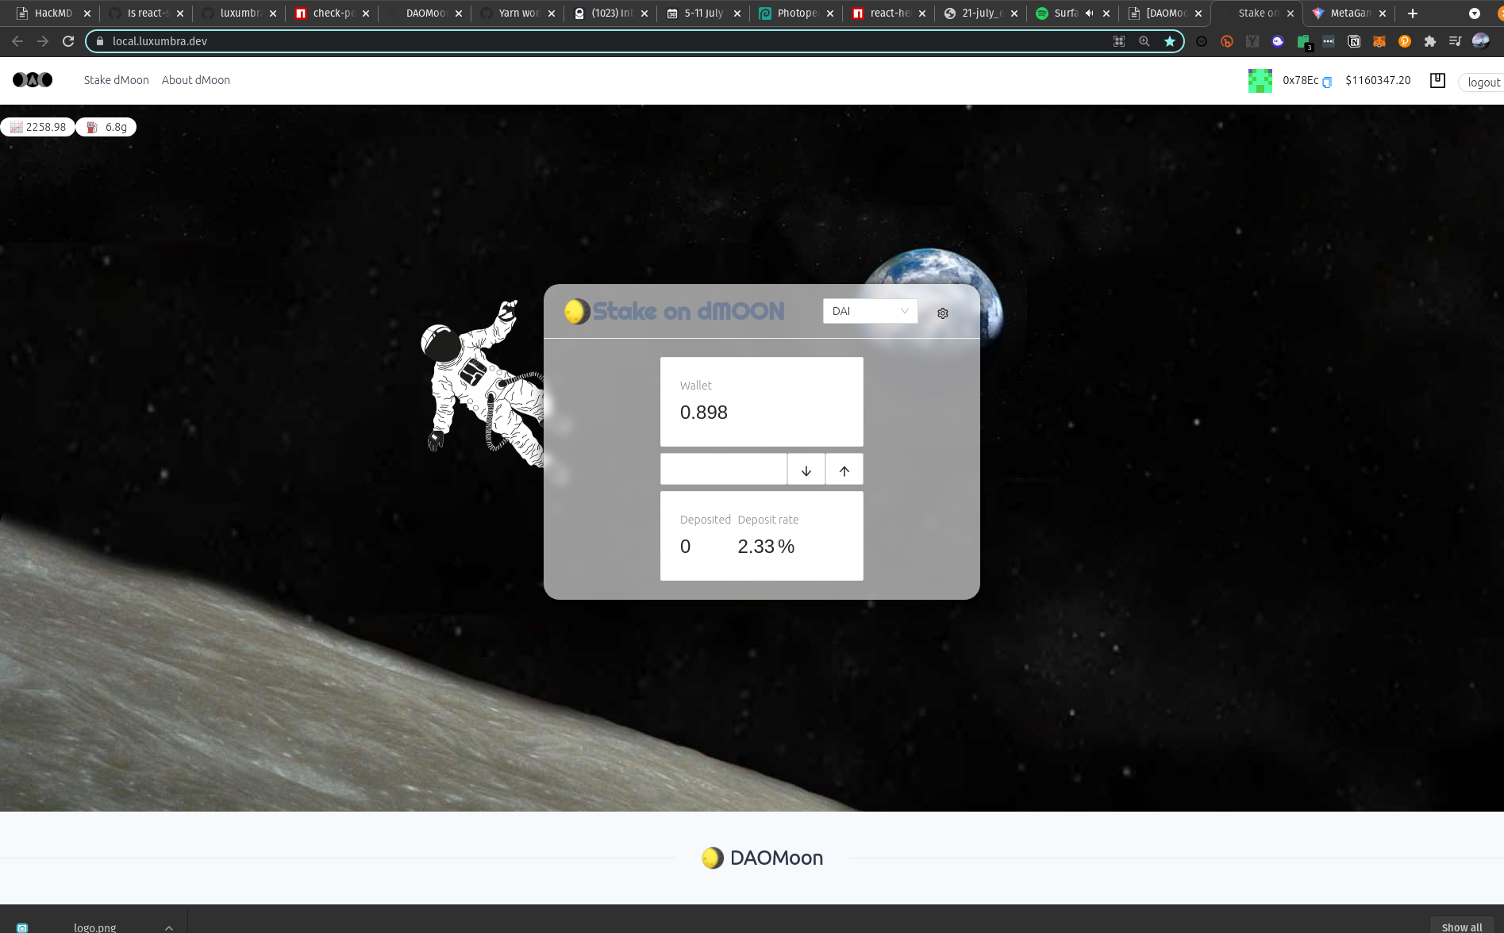This screenshot has width=1504, height=933.
Task: Open the wallet icon beside logout
Action: (x=1437, y=80)
